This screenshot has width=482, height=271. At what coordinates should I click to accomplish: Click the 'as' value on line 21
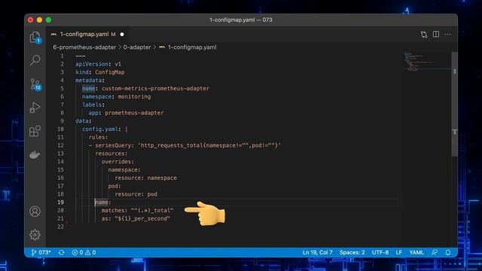click(x=142, y=218)
